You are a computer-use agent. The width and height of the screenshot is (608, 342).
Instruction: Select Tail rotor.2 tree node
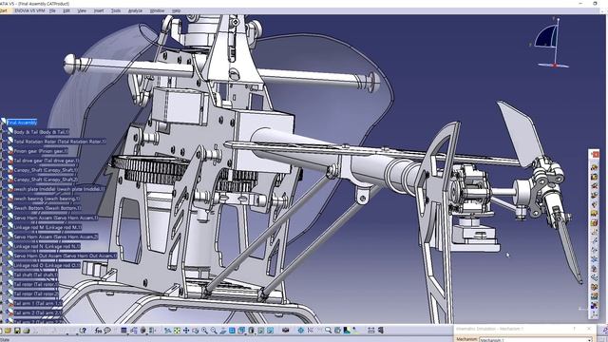pos(36,294)
